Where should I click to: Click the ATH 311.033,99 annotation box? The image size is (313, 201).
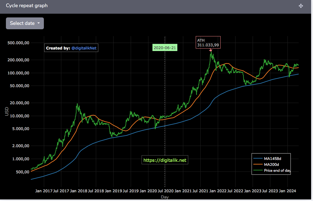[208, 42]
